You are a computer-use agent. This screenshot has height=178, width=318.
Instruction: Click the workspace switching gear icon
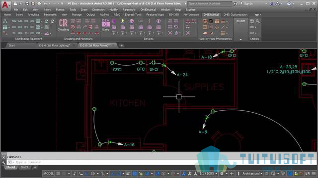tap(222, 174)
